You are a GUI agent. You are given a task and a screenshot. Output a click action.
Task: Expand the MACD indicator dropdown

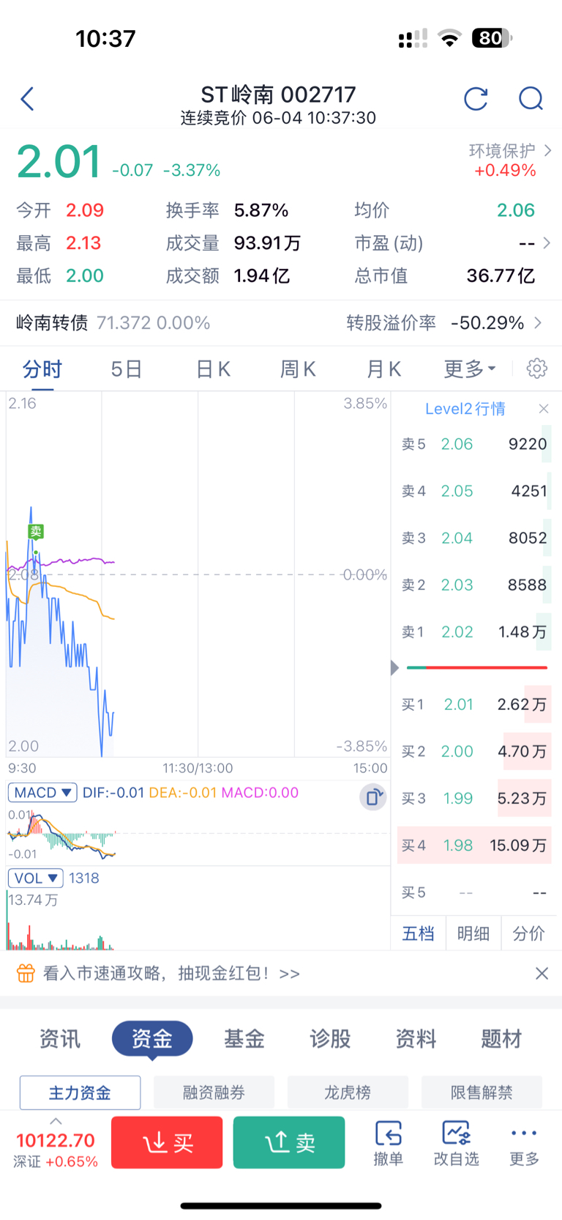coord(42,793)
